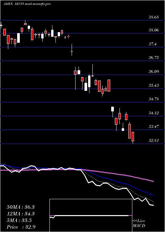Image resolution: width=165 pixels, height=232 pixels.
Task: Click inside the MACD indicator panel
Action: point(91,215)
